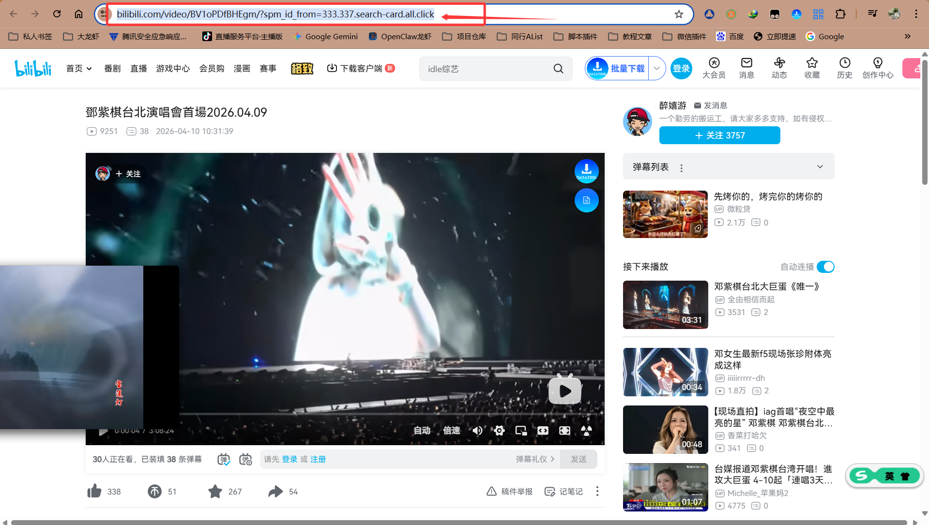Click the search box with idle综艺
Viewport: 929px width, 525px height.
pos(487,69)
